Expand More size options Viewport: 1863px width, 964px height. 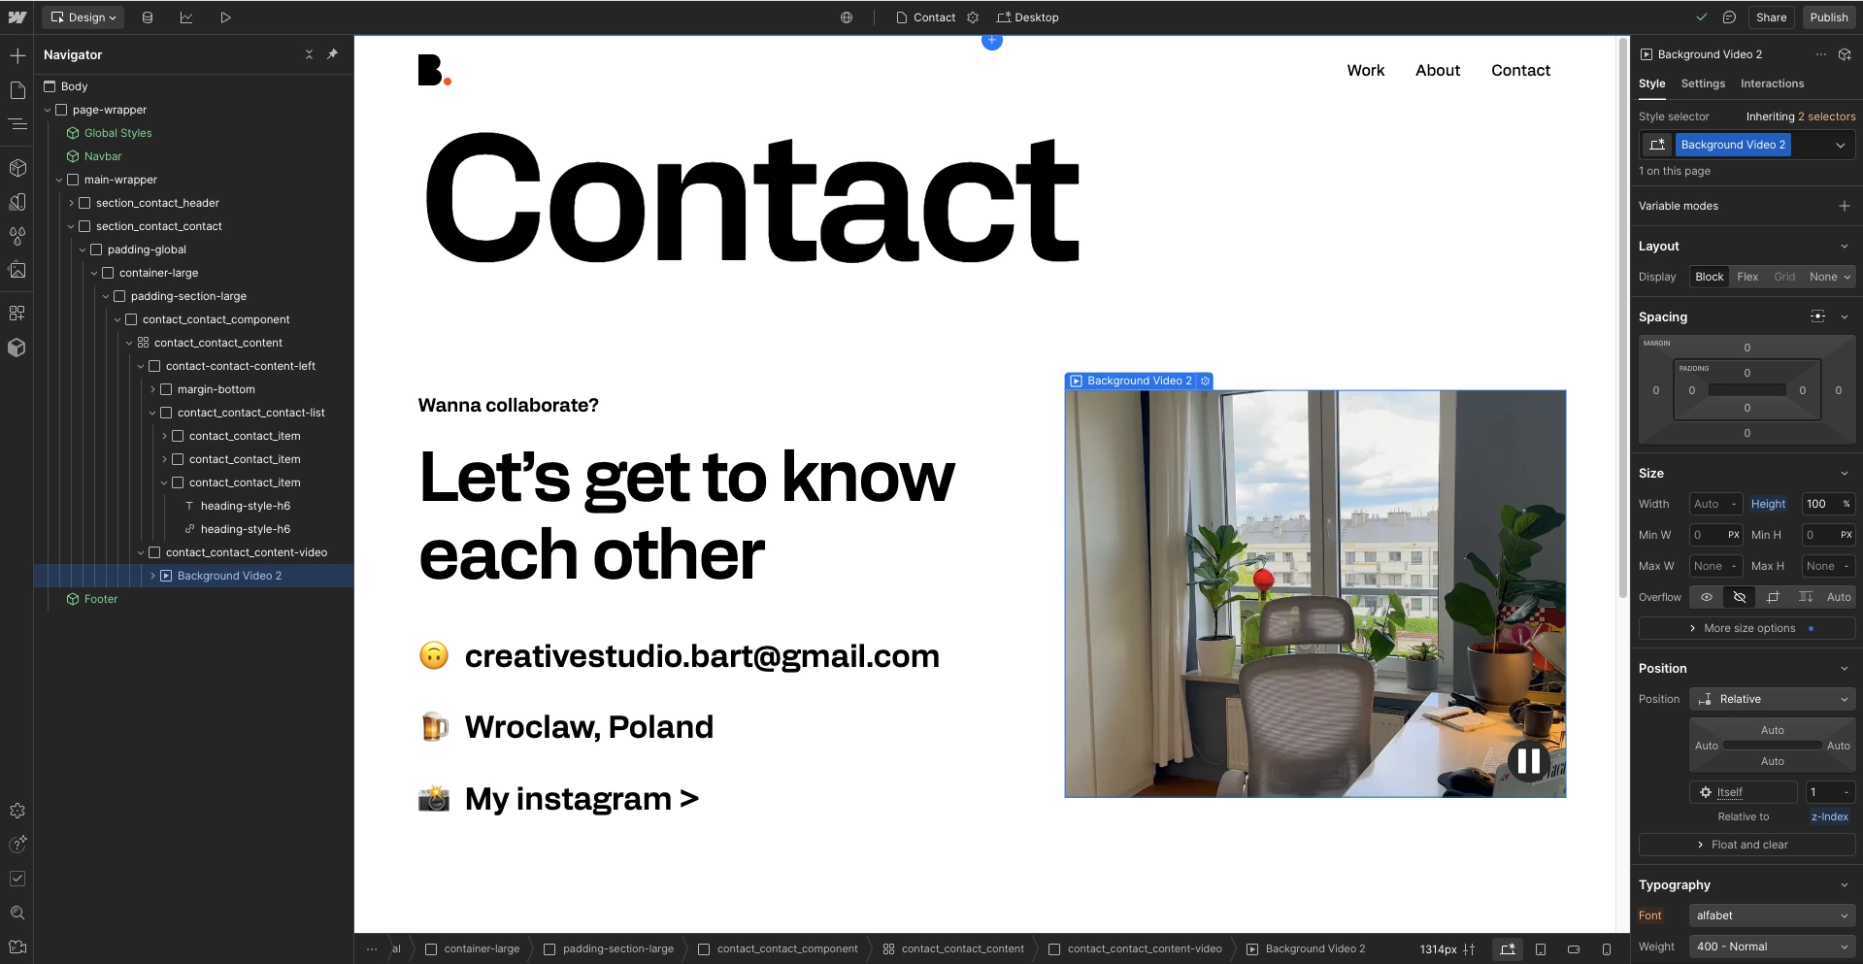point(1747,628)
